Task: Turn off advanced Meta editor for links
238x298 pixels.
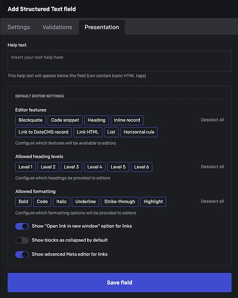Action: click(22, 254)
